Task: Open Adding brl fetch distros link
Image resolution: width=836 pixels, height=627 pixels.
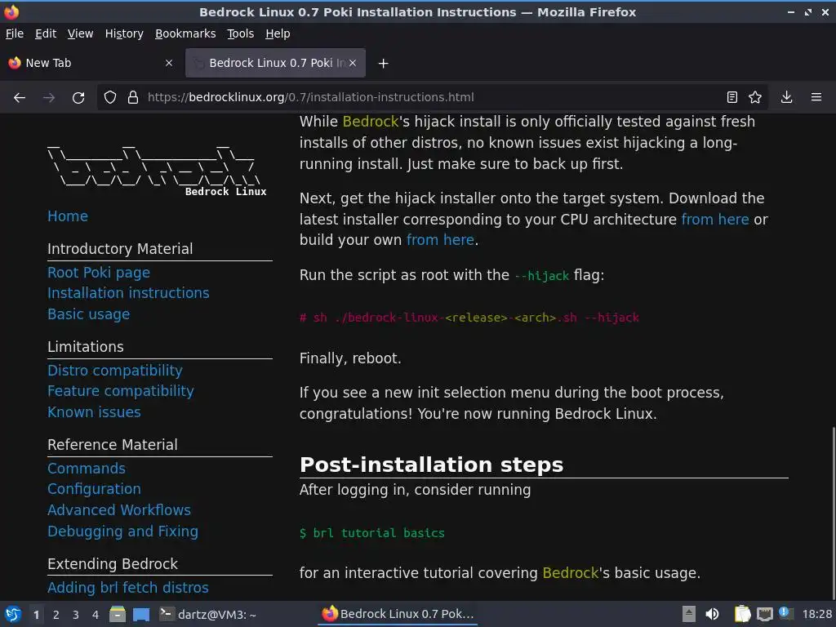Action: pyautogui.click(x=128, y=588)
